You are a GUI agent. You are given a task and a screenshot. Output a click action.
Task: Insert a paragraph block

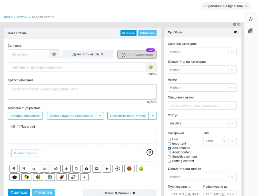(x=14, y=169)
